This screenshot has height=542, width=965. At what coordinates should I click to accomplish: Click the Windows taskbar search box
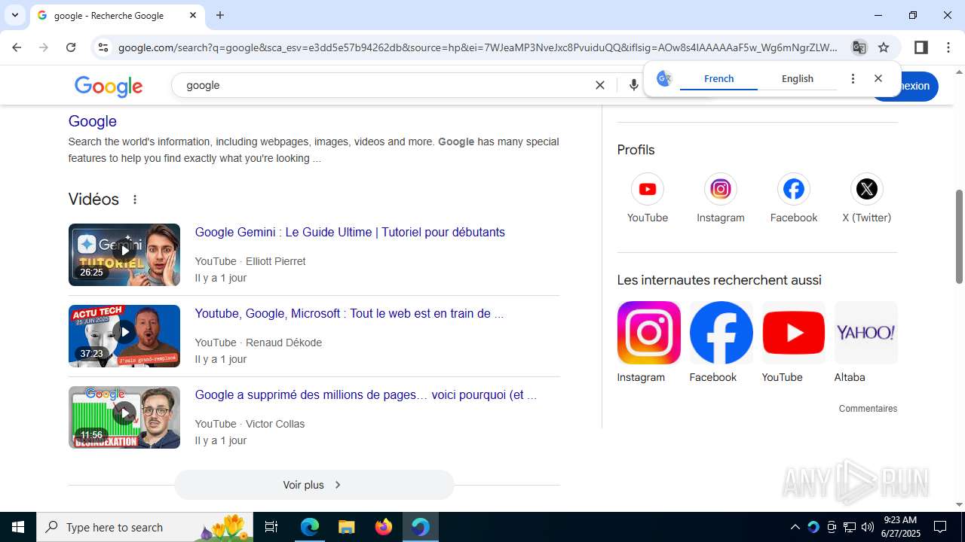pos(145,527)
